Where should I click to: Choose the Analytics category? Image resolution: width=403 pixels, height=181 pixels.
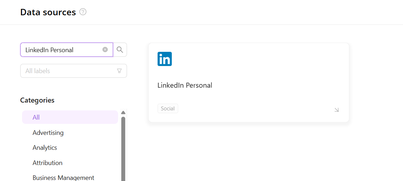45,148
